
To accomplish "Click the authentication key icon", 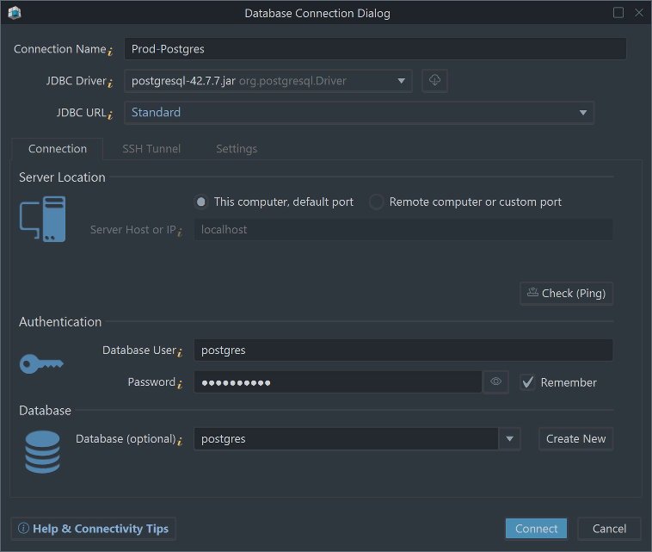I will point(41,363).
